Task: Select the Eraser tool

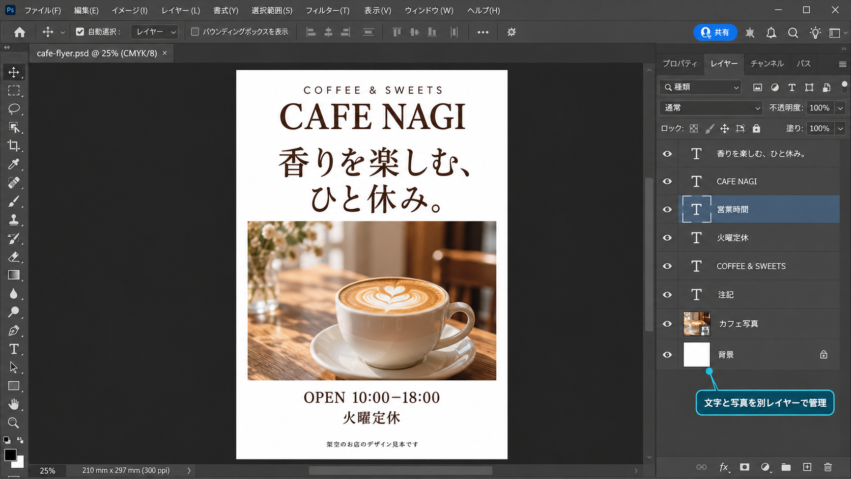Action: 14,257
